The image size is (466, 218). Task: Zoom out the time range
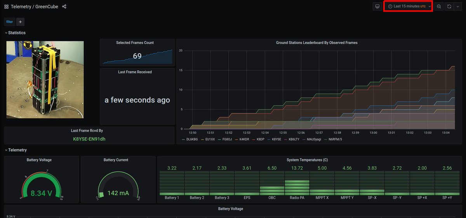coord(439,7)
